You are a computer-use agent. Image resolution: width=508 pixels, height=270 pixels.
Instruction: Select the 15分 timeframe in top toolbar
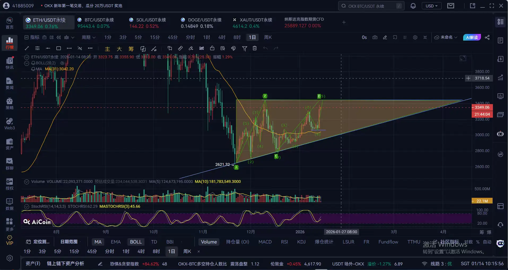[155, 37]
